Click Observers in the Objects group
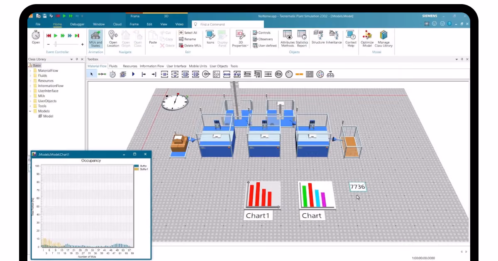This screenshot has width=498, height=261. (x=263, y=39)
